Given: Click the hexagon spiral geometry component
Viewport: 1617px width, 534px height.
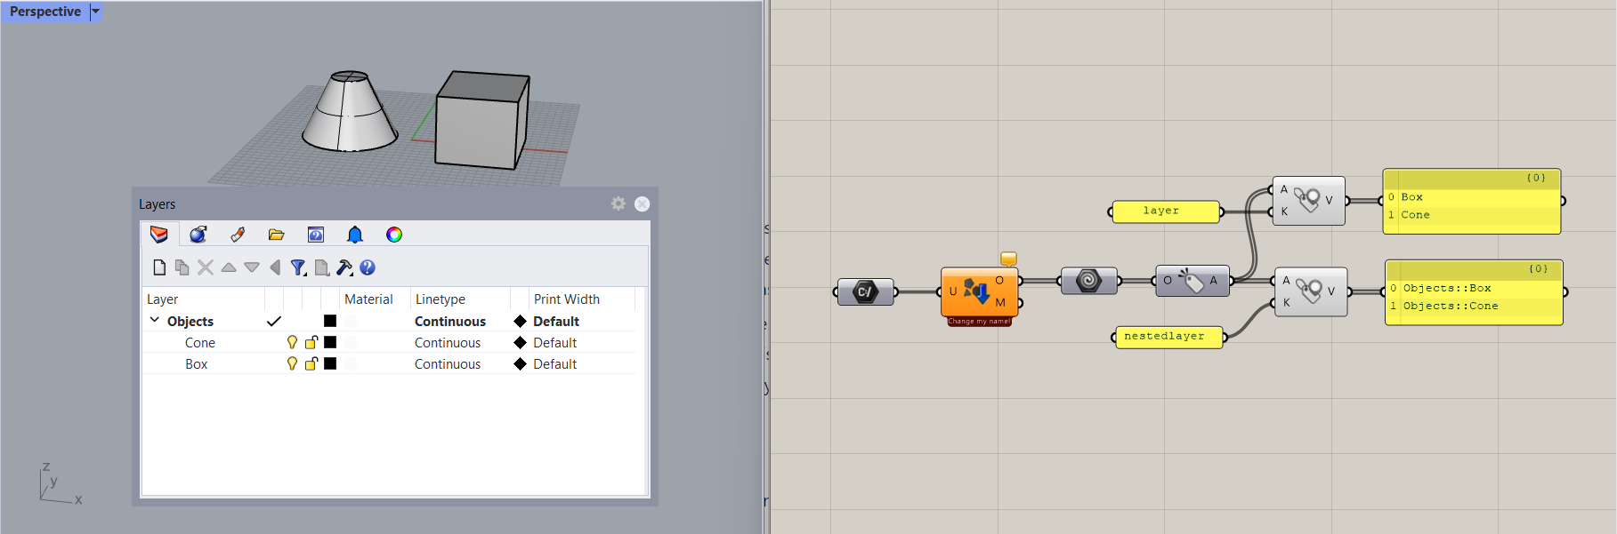Looking at the screenshot, I should point(1088,281).
